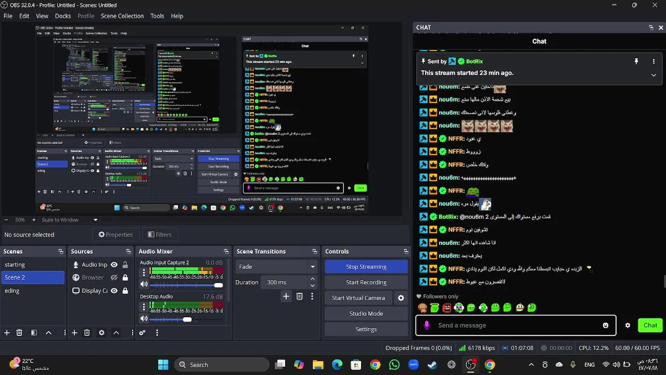Open the Docks menu
The image size is (666, 375).
pos(63,16)
